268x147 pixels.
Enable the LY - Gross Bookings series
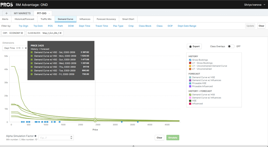(190, 63)
